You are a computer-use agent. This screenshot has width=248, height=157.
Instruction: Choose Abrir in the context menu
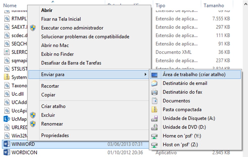47,10
